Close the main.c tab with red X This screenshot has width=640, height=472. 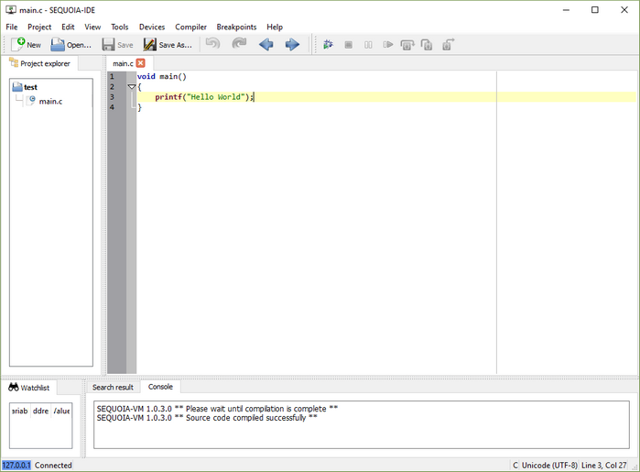(x=141, y=63)
